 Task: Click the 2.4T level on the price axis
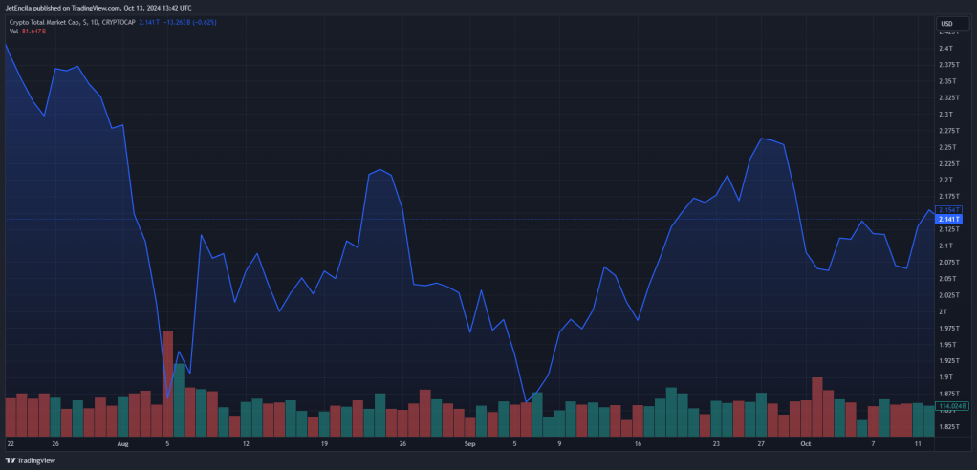[x=944, y=49]
